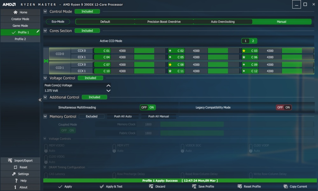Collapse sidebar with double chevron icon
This screenshot has width=318, height=191.
click(40, 100)
